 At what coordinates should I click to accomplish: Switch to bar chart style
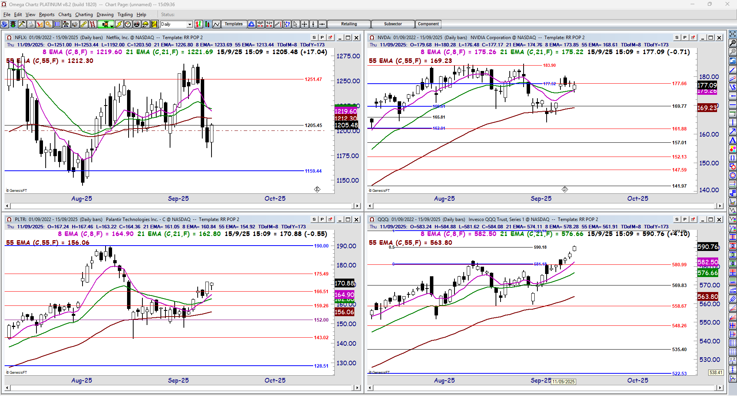(x=198, y=24)
